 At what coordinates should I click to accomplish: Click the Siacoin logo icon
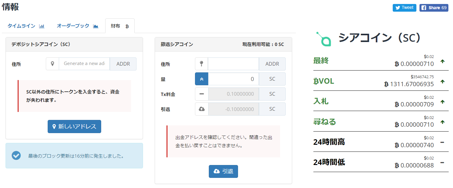pyautogui.click(x=324, y=39)
